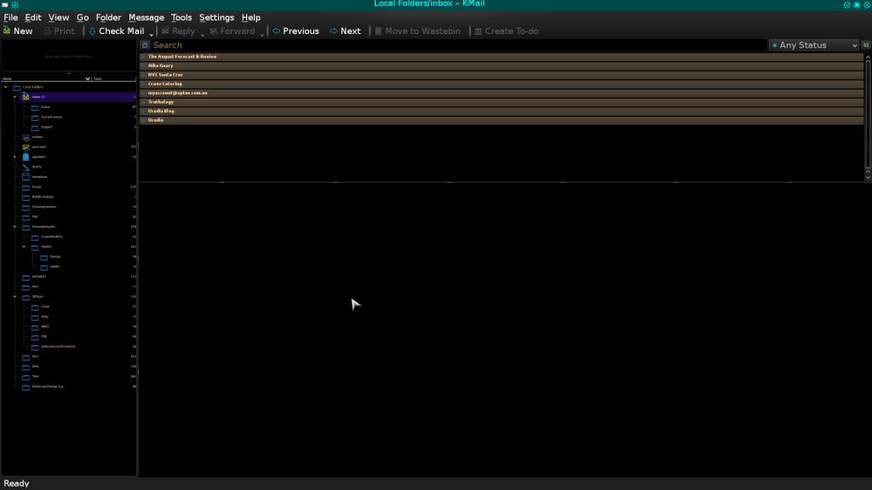Collapse the Fitness&Health folder node
This screenshot has height=490, width=872.
15,227
